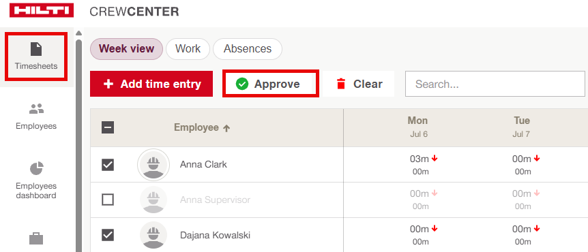Switch to the Absences tab
The image size is (588, 252).
point(248,49)
